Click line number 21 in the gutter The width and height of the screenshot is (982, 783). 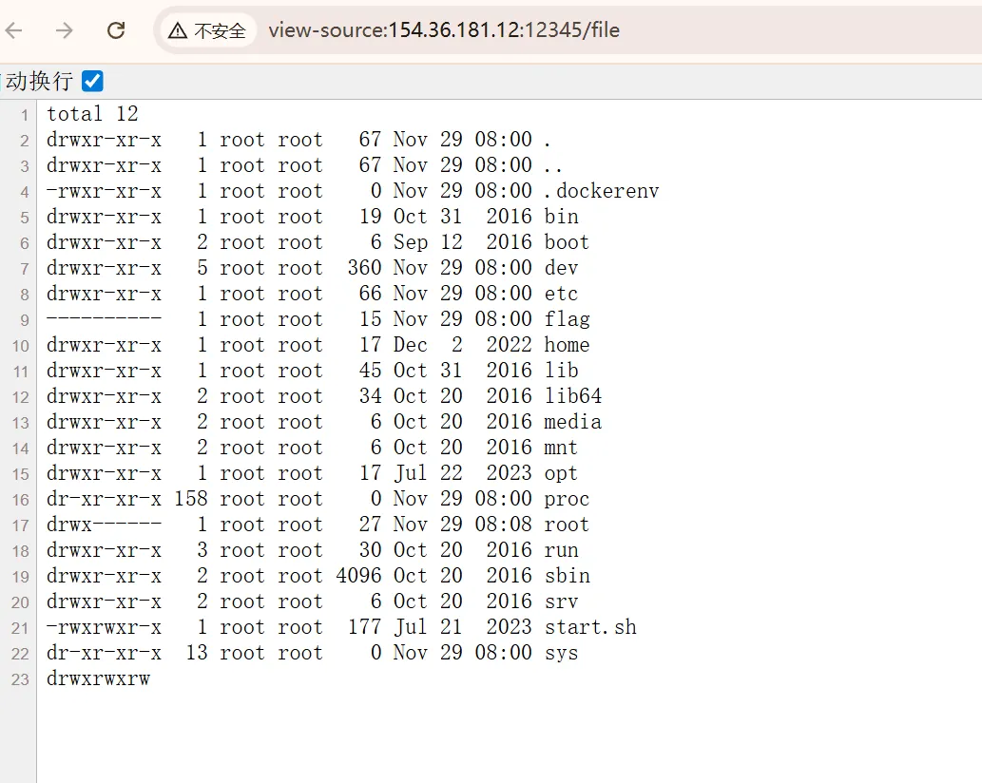(21, 628)
